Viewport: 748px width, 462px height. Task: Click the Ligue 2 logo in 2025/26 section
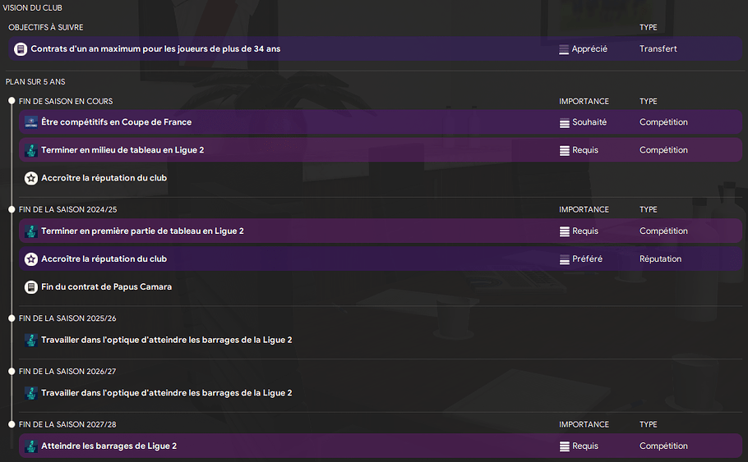[x=31, y=340]
